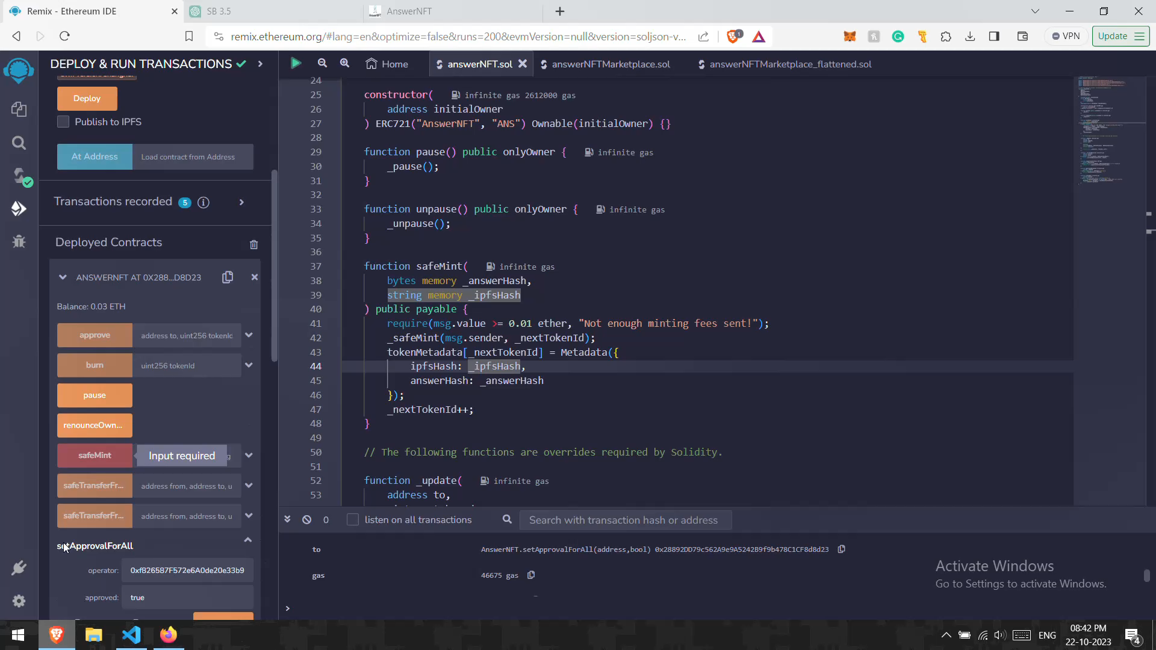Click the pause function button
Viewport: 1156px width, 650px height.
[95, 395]
